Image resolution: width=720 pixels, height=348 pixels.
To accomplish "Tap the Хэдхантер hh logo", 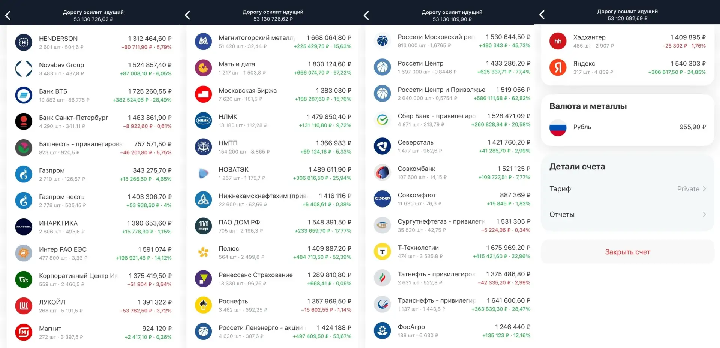I will point(558,41).
